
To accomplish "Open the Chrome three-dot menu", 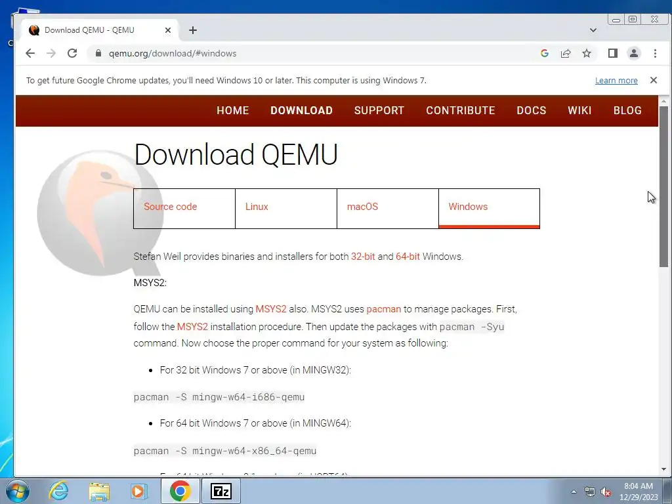I will tap(655, 53).
